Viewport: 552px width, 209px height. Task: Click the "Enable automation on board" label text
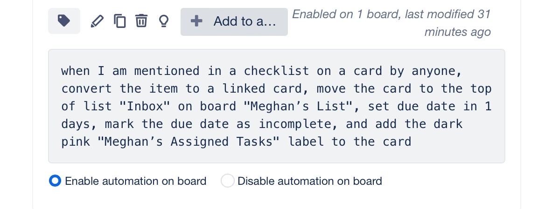tap(135, 181)
